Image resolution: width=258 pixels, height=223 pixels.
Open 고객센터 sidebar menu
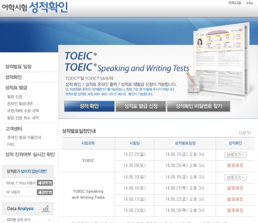point(14,129)
